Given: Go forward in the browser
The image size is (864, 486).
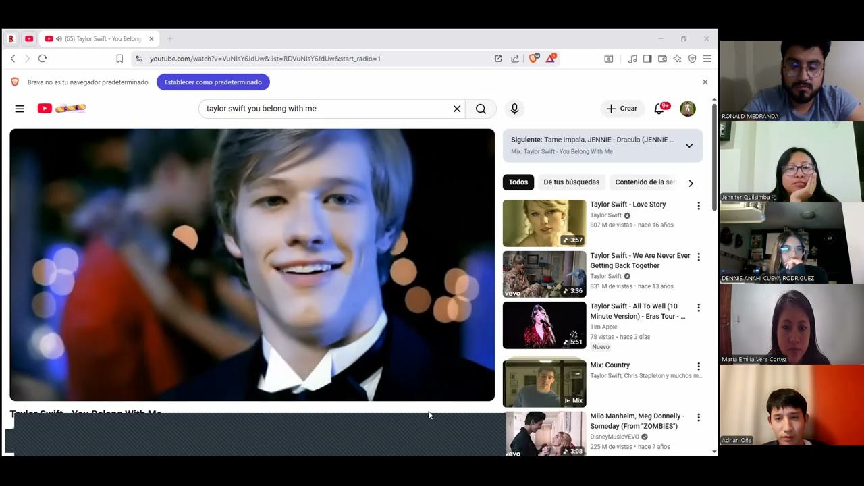Looking at the screenshot, I should [x=27, y=59].
